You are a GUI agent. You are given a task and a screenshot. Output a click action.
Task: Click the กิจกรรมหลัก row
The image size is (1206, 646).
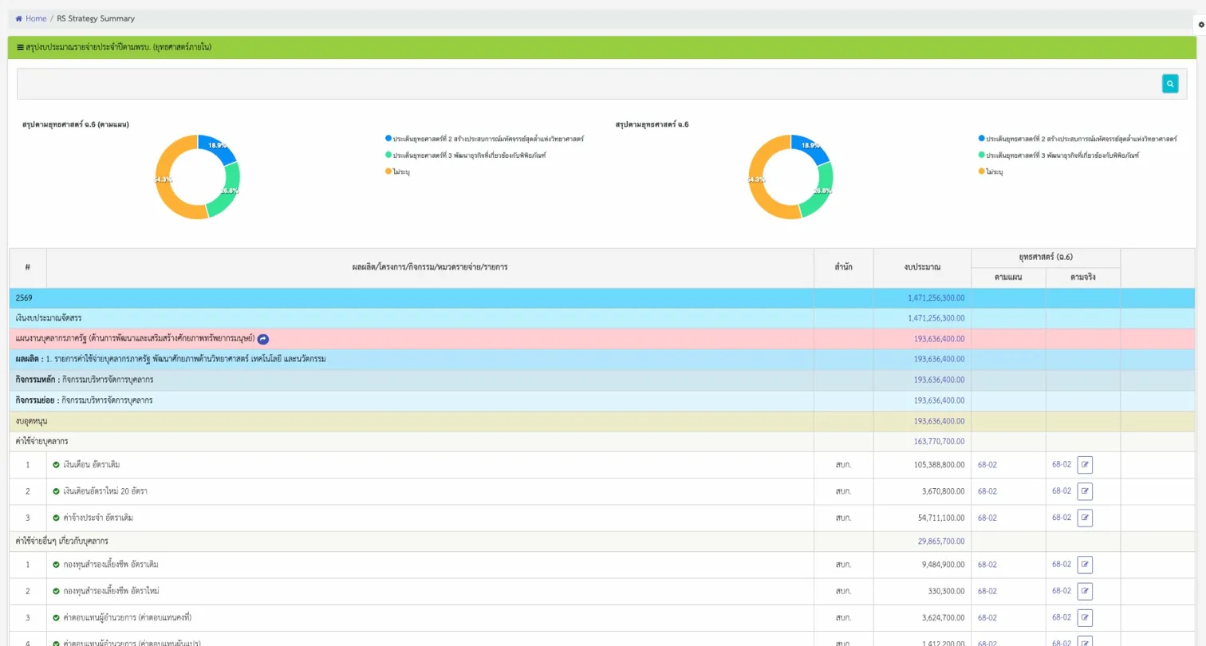click(602, 380)
